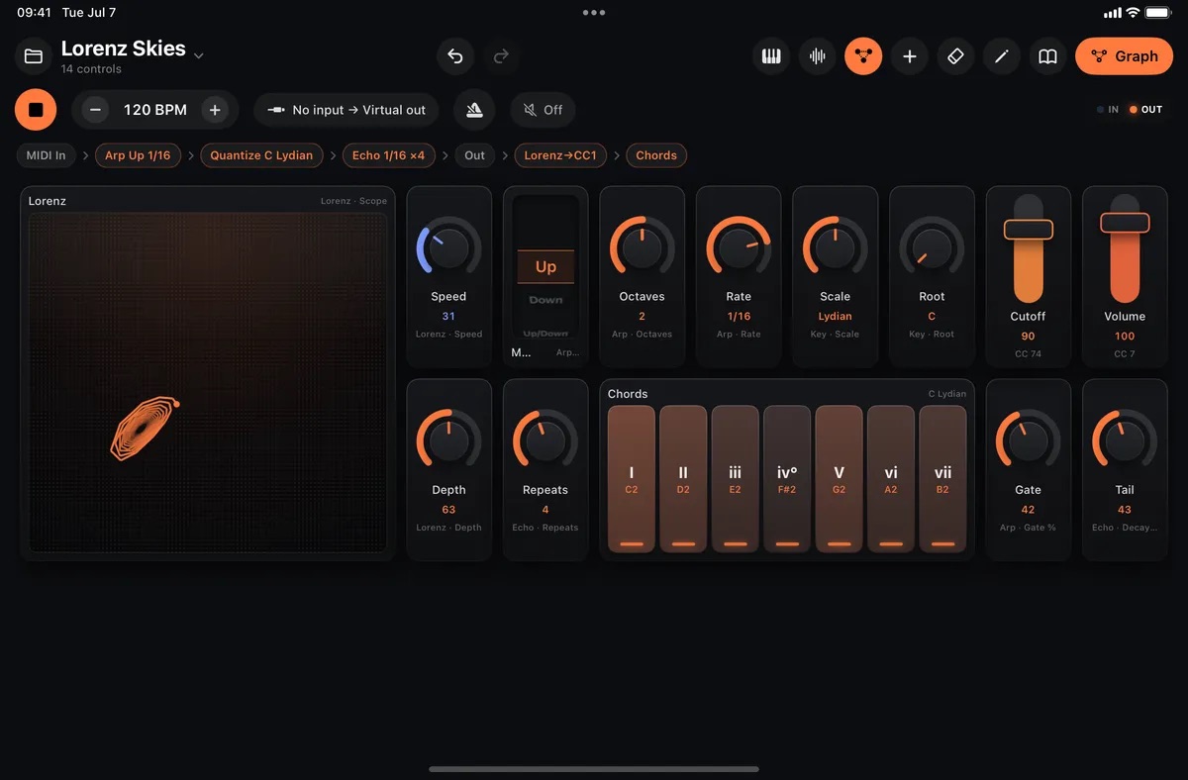Click the C Lydian label in Chords panel
The width and height of the screenshot is (1188, 780).
pyautogui.click(x=946, y=394)
